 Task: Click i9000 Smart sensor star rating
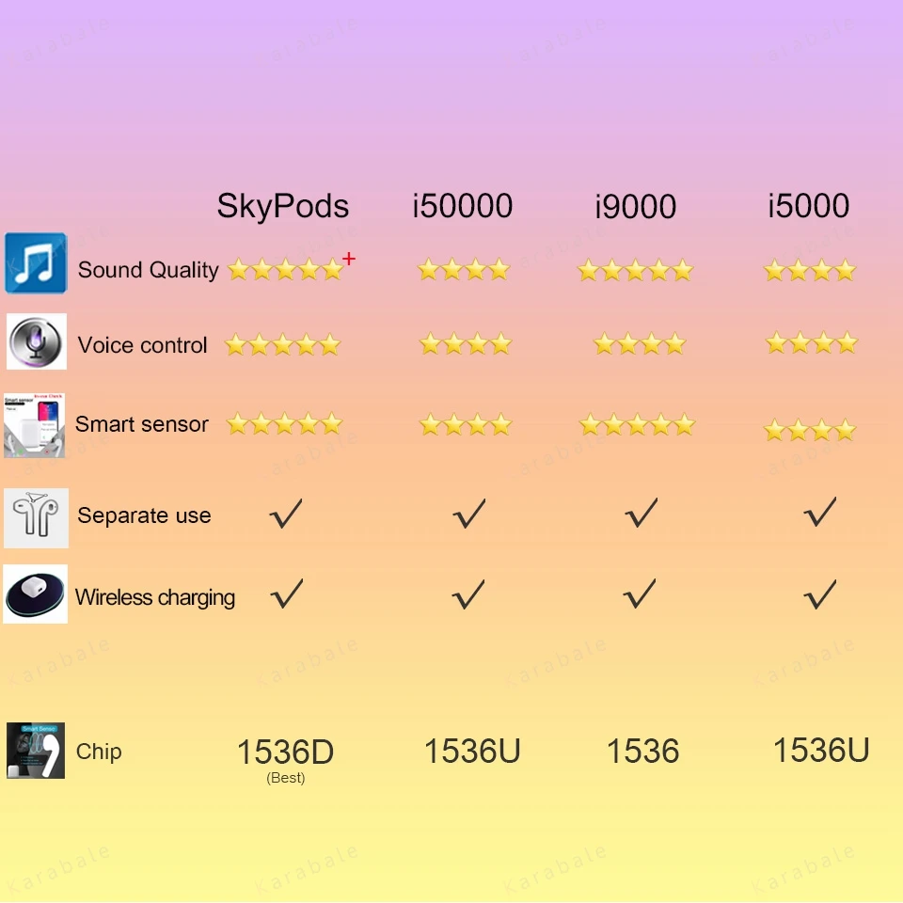pos(637,425)
